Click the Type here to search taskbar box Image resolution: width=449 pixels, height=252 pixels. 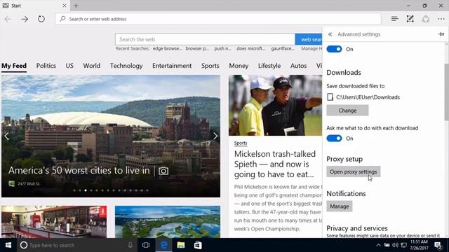click(x=77, y=245)
